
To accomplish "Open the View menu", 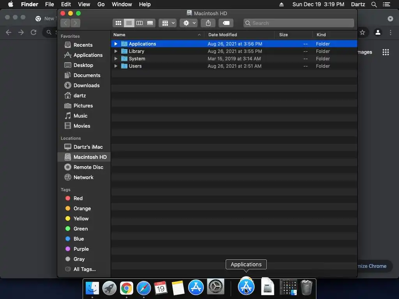I will click(x=84, y=4).
